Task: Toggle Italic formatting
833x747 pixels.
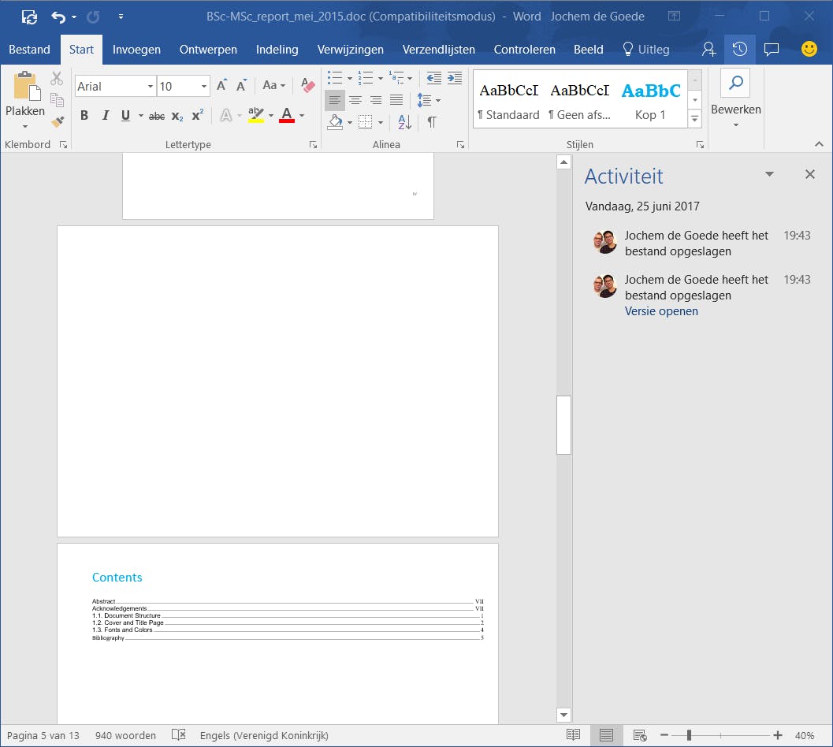Action: tap(105, 116)
